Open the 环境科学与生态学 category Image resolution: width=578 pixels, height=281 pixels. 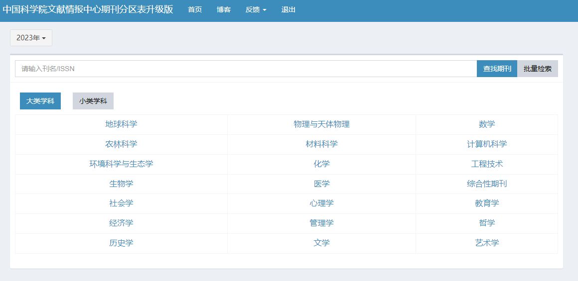click(121, 164)
